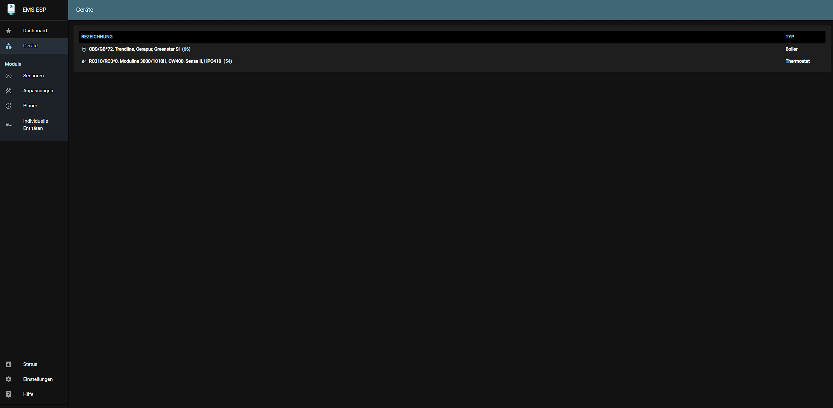The image size is (833, 408).
Task: Click the Dashboard star icon
Action: pyautogui.click(x=8, y=31)
